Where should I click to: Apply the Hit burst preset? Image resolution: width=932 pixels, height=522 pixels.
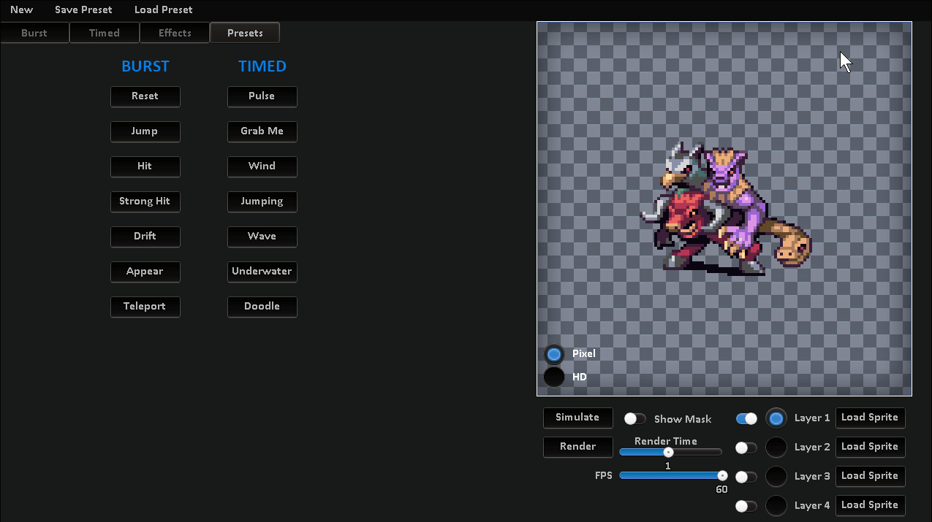tap(145, 166)
